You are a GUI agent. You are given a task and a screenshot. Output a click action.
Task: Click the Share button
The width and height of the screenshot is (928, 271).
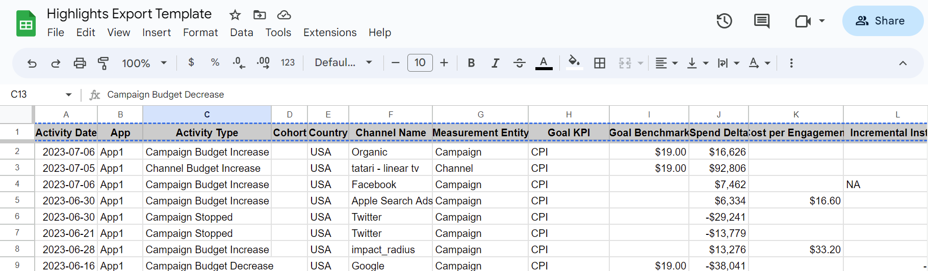882,21
